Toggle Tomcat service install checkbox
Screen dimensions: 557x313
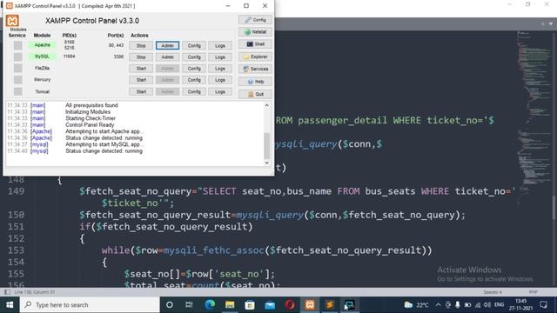(x=17, y=91)
